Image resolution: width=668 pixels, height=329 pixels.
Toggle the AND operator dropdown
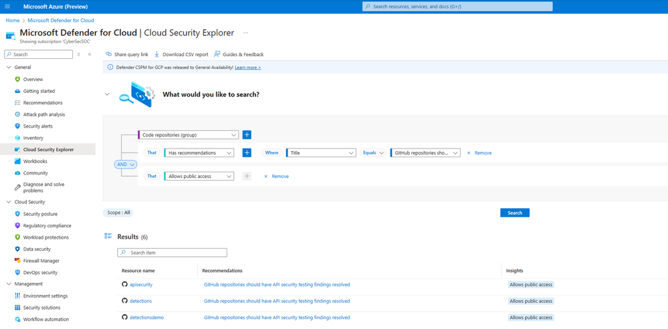125,164
